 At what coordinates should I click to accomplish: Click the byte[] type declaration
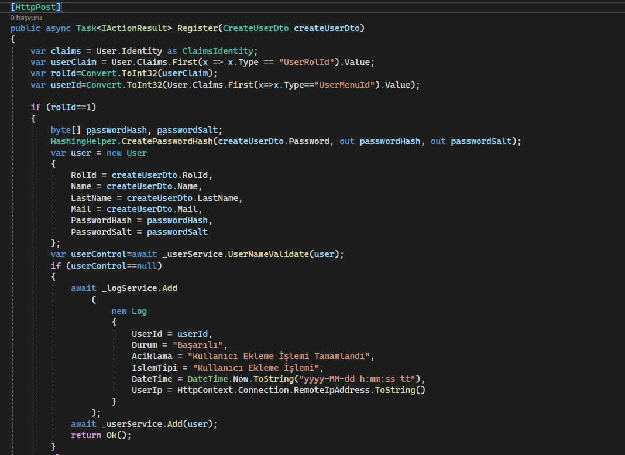pos(66,130)
